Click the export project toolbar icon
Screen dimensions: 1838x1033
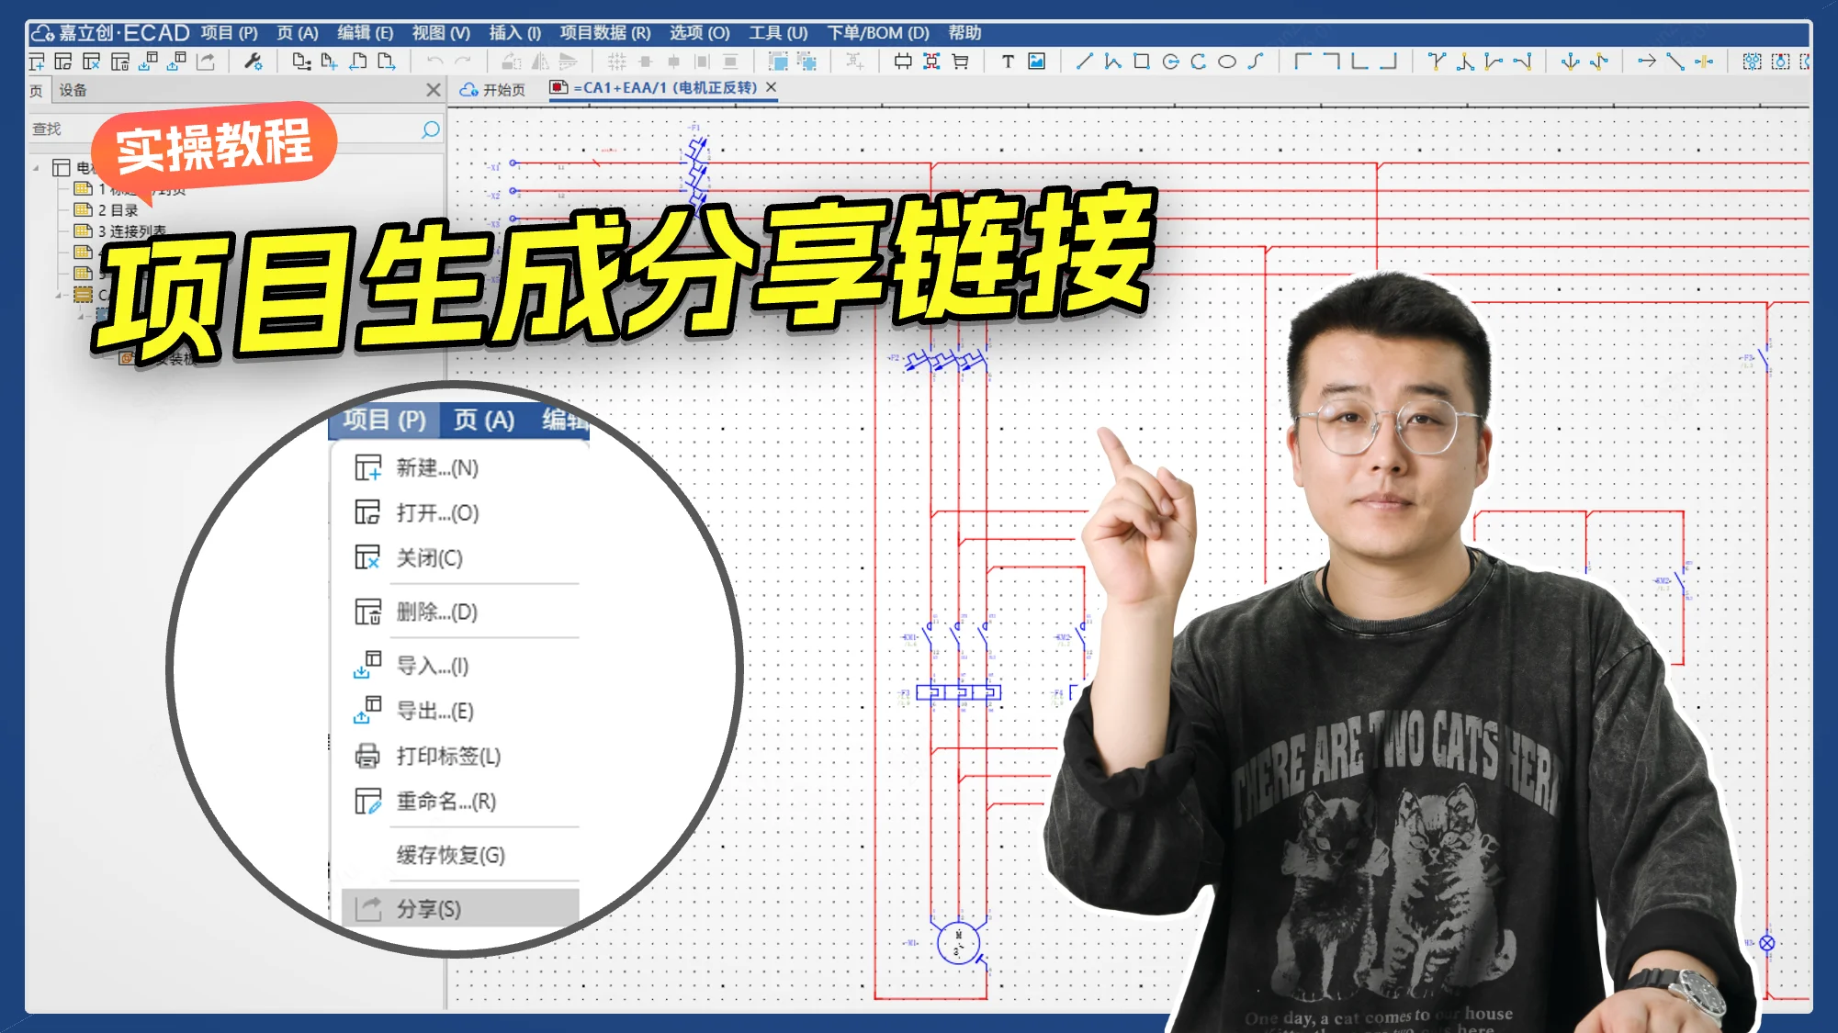pyautogui.click(x=176, y=62)
